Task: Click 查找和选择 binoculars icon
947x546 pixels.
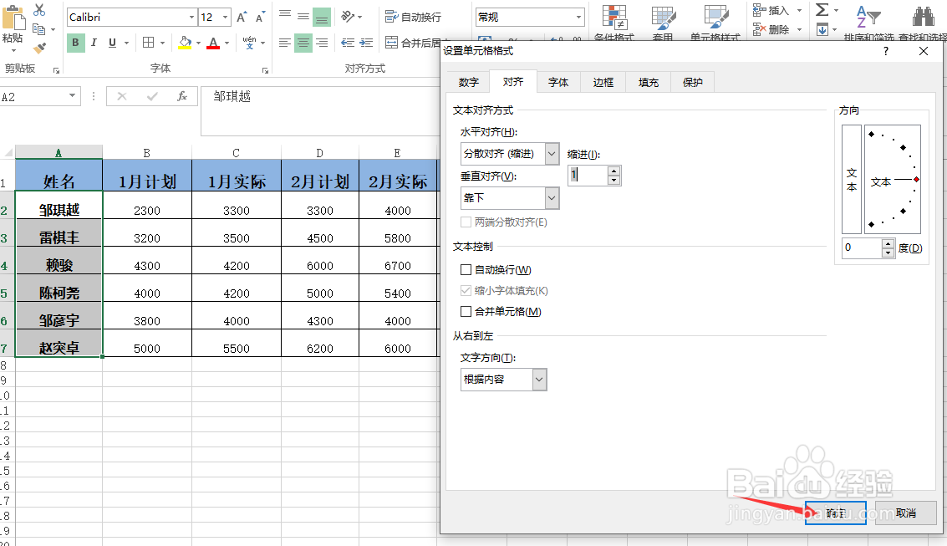Action: 923,17
